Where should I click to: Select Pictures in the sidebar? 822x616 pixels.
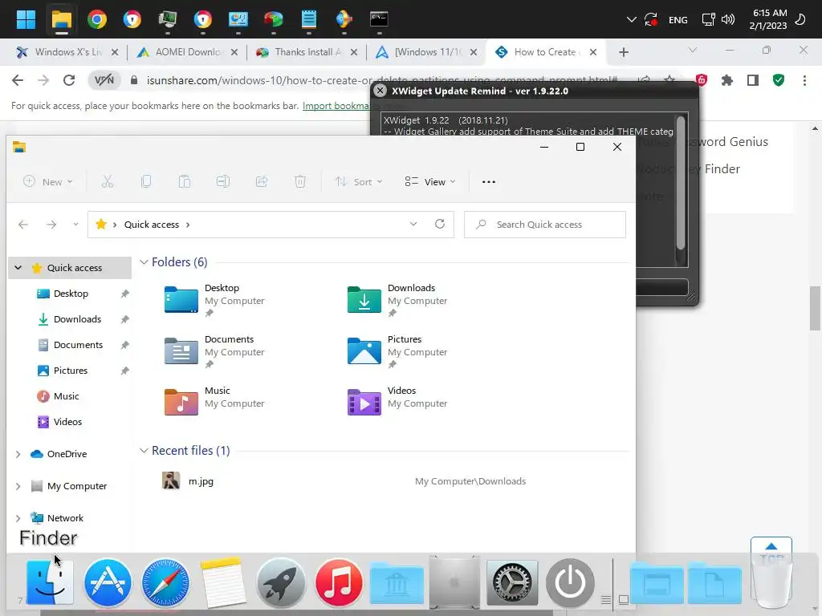coord(71,371)
